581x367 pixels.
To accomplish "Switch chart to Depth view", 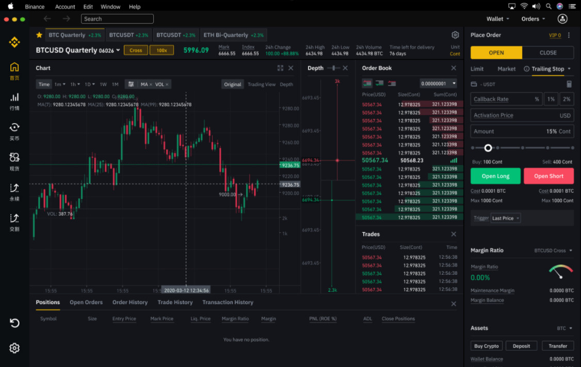I will [x=286, y=85].
